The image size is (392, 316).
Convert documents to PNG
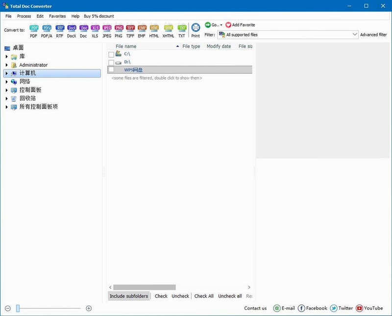tap(119, 30)
